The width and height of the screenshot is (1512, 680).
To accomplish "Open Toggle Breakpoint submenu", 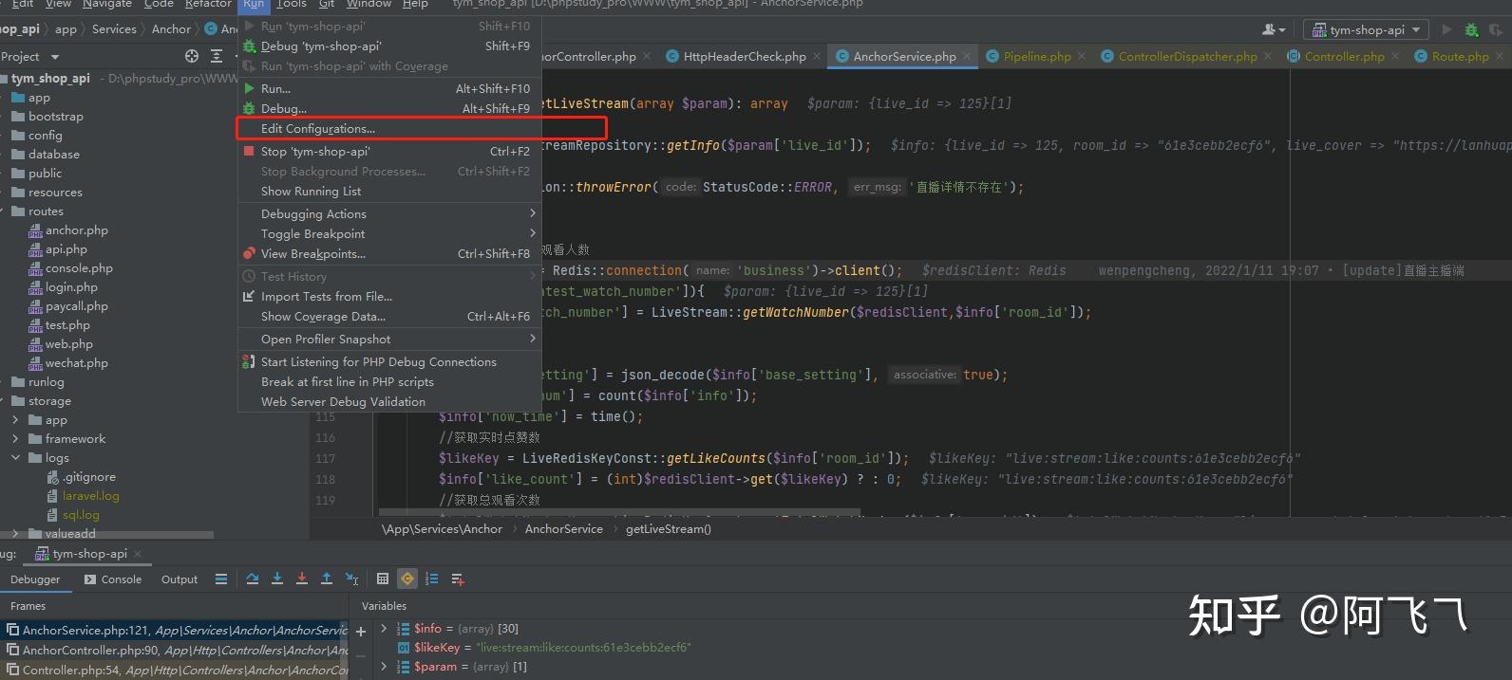I will [x=389, y=233].
